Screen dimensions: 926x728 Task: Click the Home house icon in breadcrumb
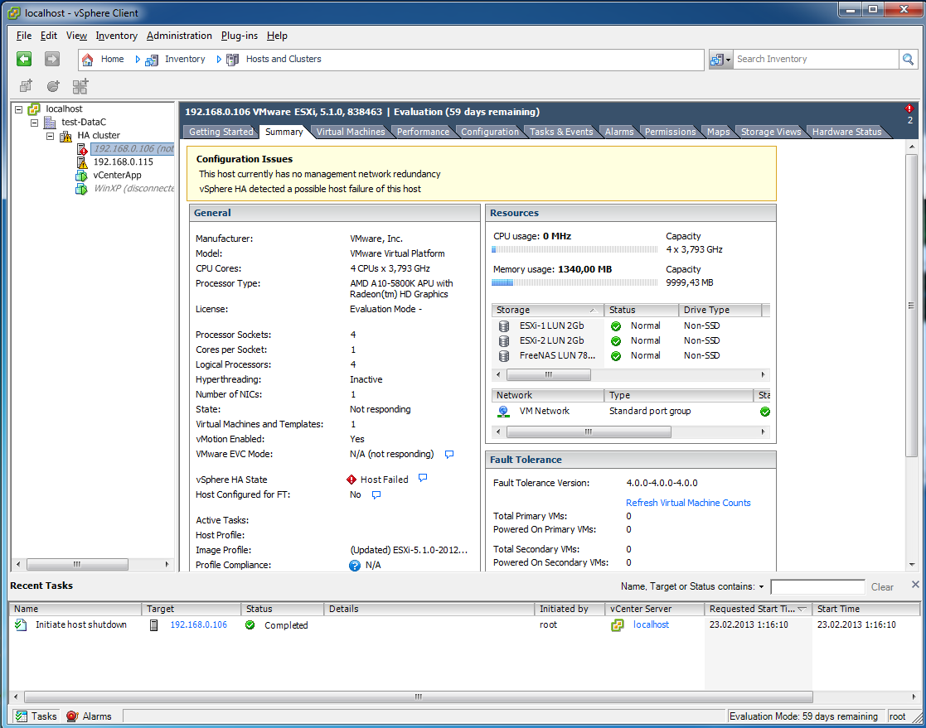87,60
